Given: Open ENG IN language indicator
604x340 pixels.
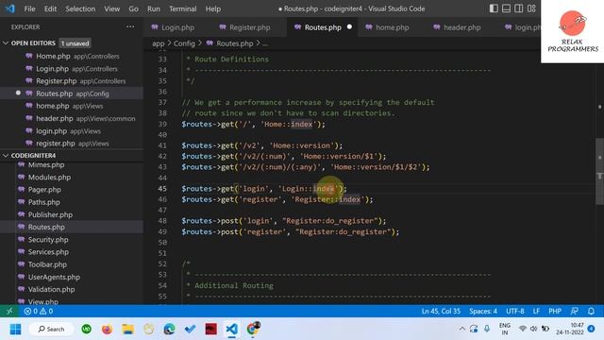Looking at the screenshot, I should (505, 329).
